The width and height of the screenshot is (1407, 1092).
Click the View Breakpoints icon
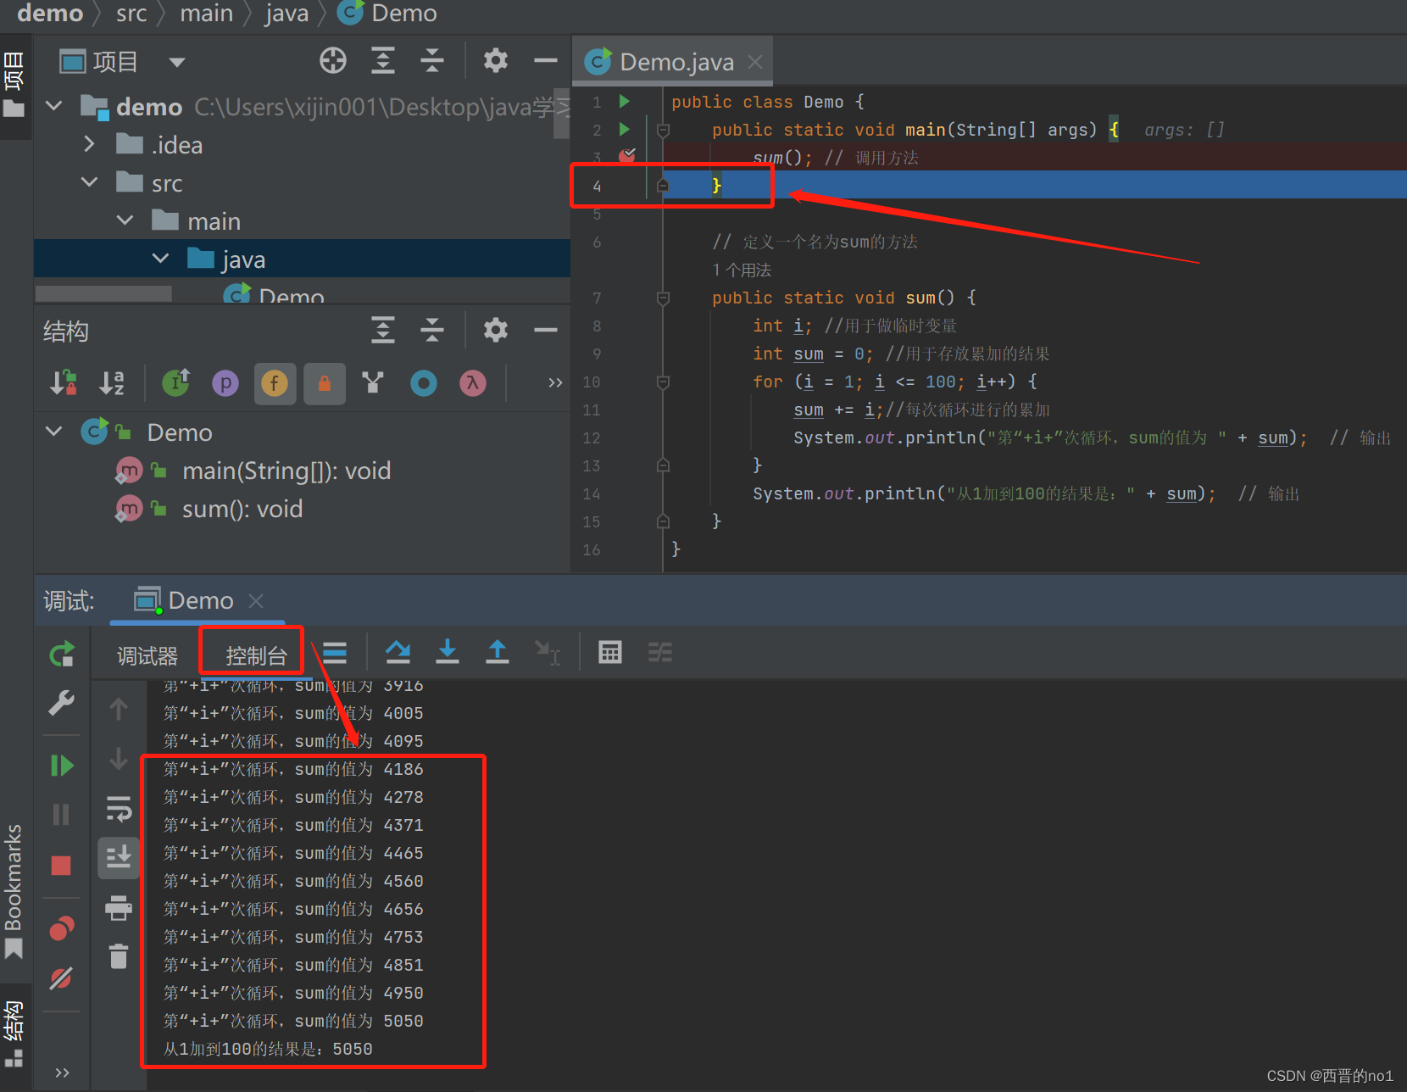click(61, 929)
